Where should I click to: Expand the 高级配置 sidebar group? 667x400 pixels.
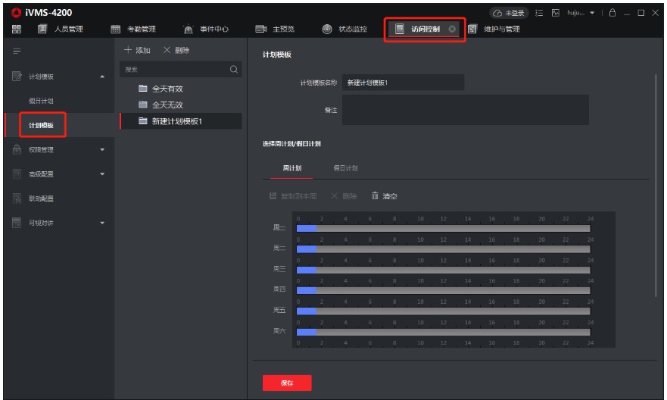[102, 174]
